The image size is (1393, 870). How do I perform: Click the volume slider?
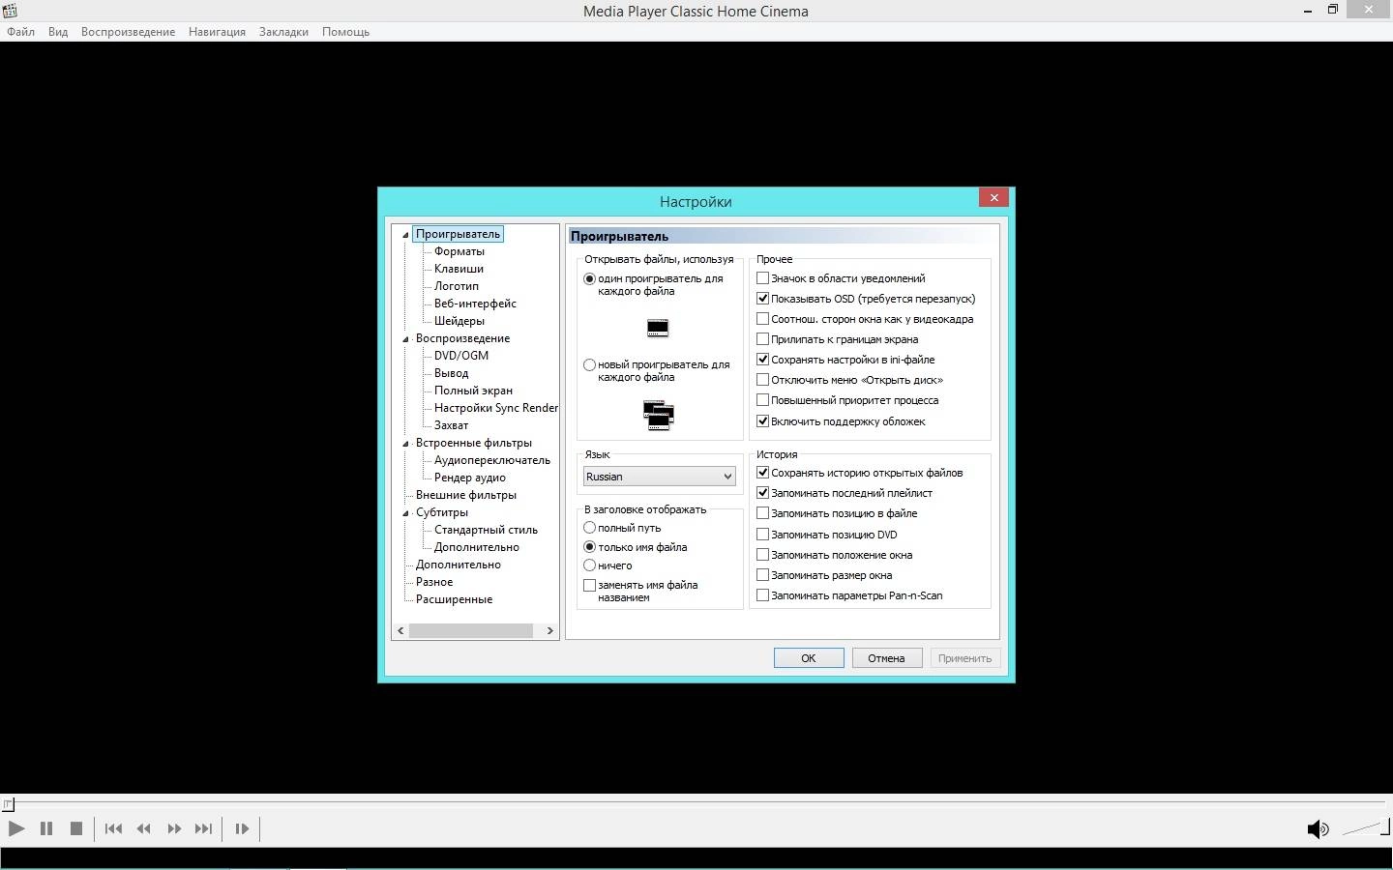pyautogui.click(x=1365, y=828)
